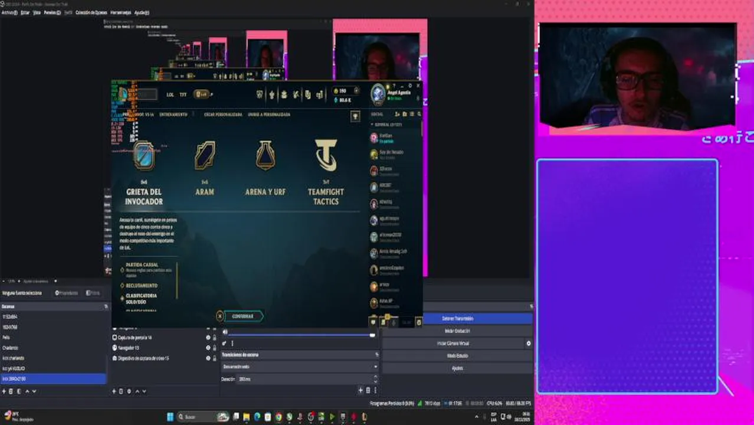The image size is (754, 425).
Task: Select the Pelis scene
Action: pos(53,338)
